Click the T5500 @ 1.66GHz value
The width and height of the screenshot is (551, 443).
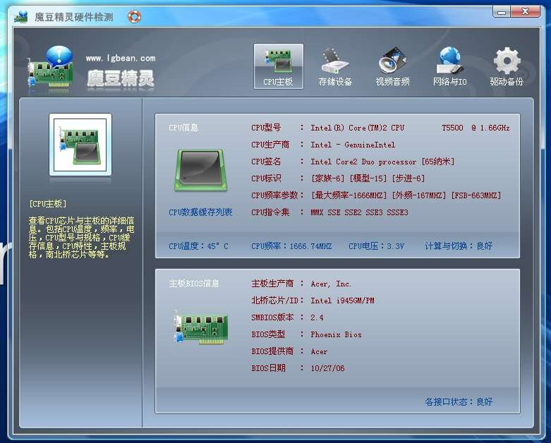click(476, 128)
